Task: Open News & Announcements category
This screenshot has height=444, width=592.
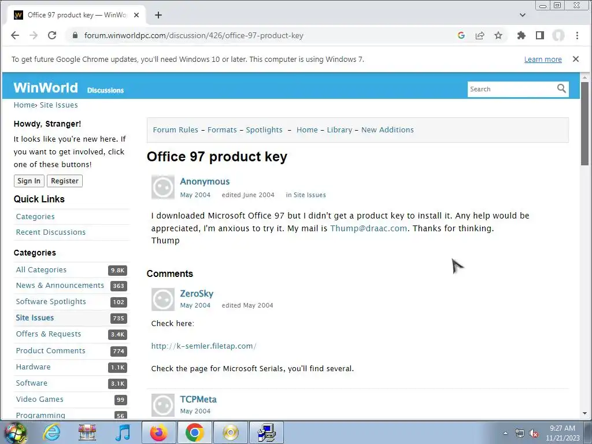Action: point(60,286)
